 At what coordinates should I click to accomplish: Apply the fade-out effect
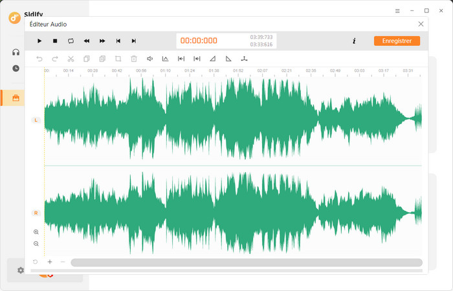tap(228, 59)
